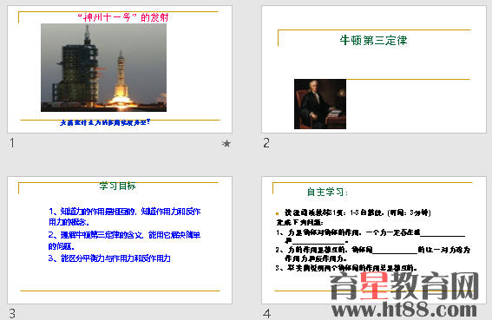Click the green 牛顿第三定律 title text
This screenshot has height=320, width=492.
(x=373, y=41)
